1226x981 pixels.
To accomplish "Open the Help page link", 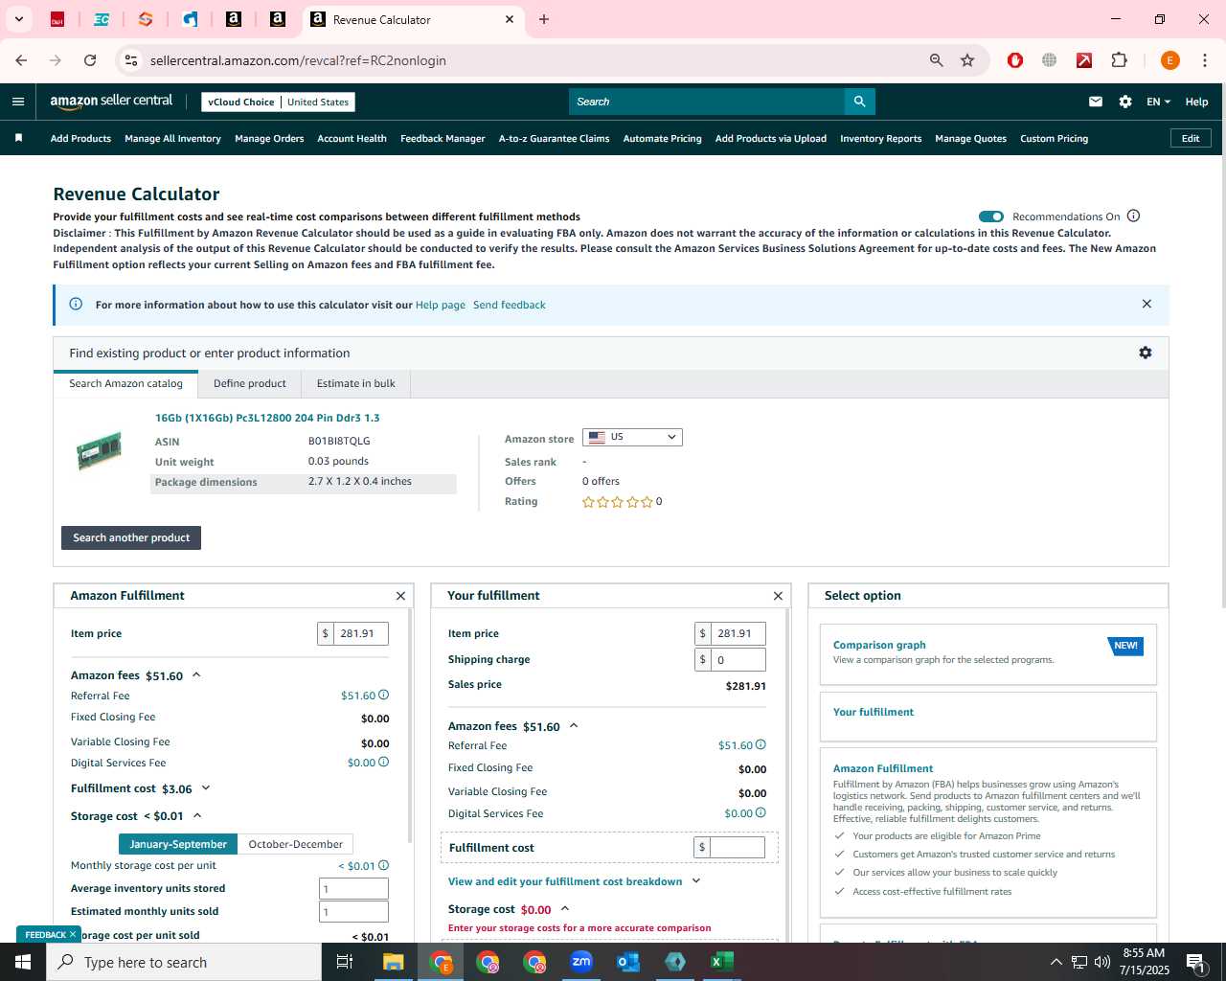I will 441,305.
